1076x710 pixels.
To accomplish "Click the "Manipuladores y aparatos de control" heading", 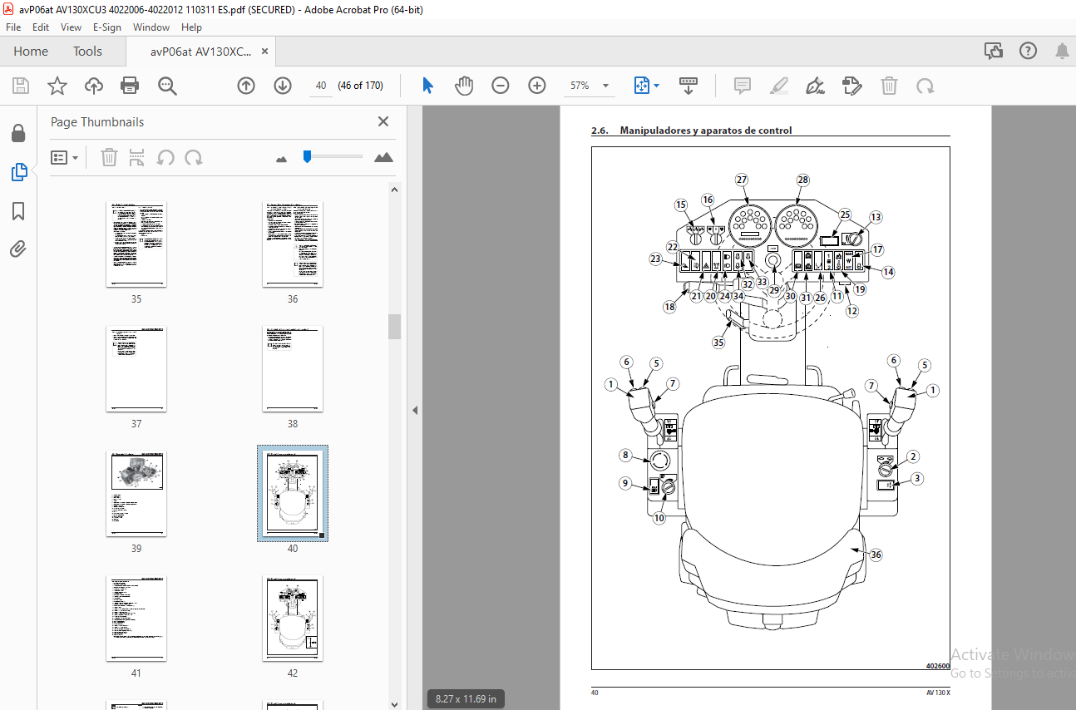I will tap(706, 131).
